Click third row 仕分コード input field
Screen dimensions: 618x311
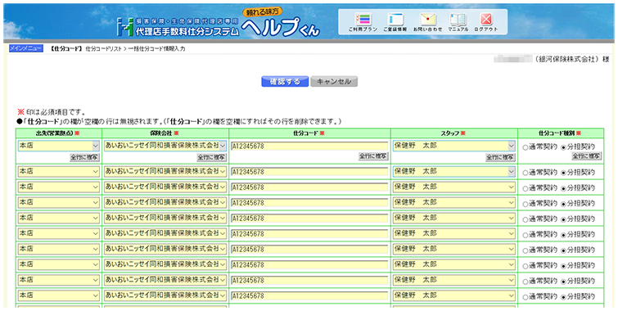click(309, 187)
